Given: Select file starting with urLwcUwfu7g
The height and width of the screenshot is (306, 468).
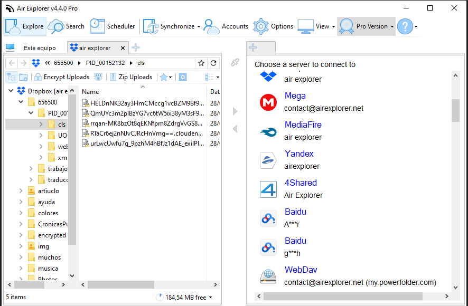Looking at the screenshot, I should (143, 144).
